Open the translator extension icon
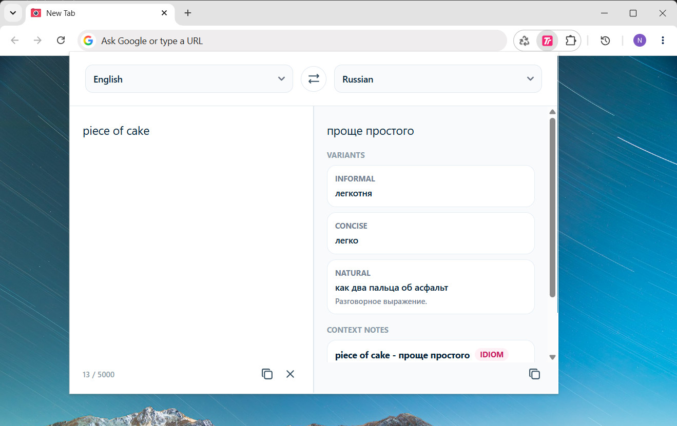 [547, 40]
